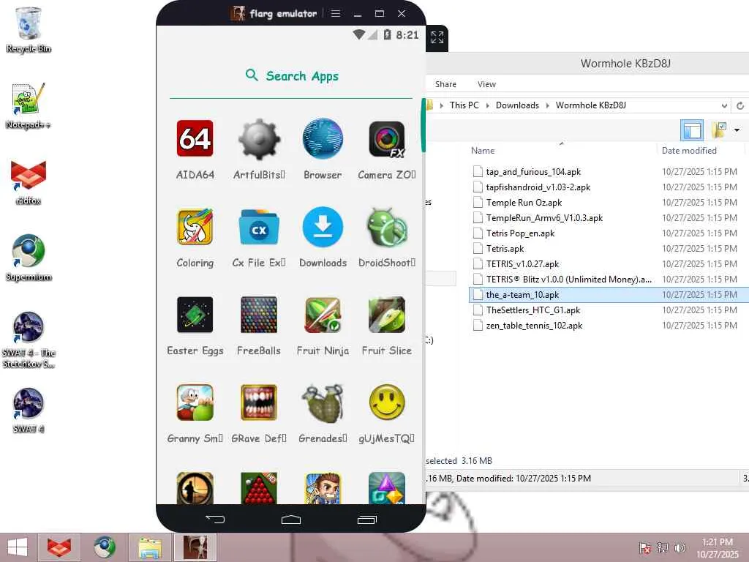Open Notepad++ desktop shortcut

(29, 106)
